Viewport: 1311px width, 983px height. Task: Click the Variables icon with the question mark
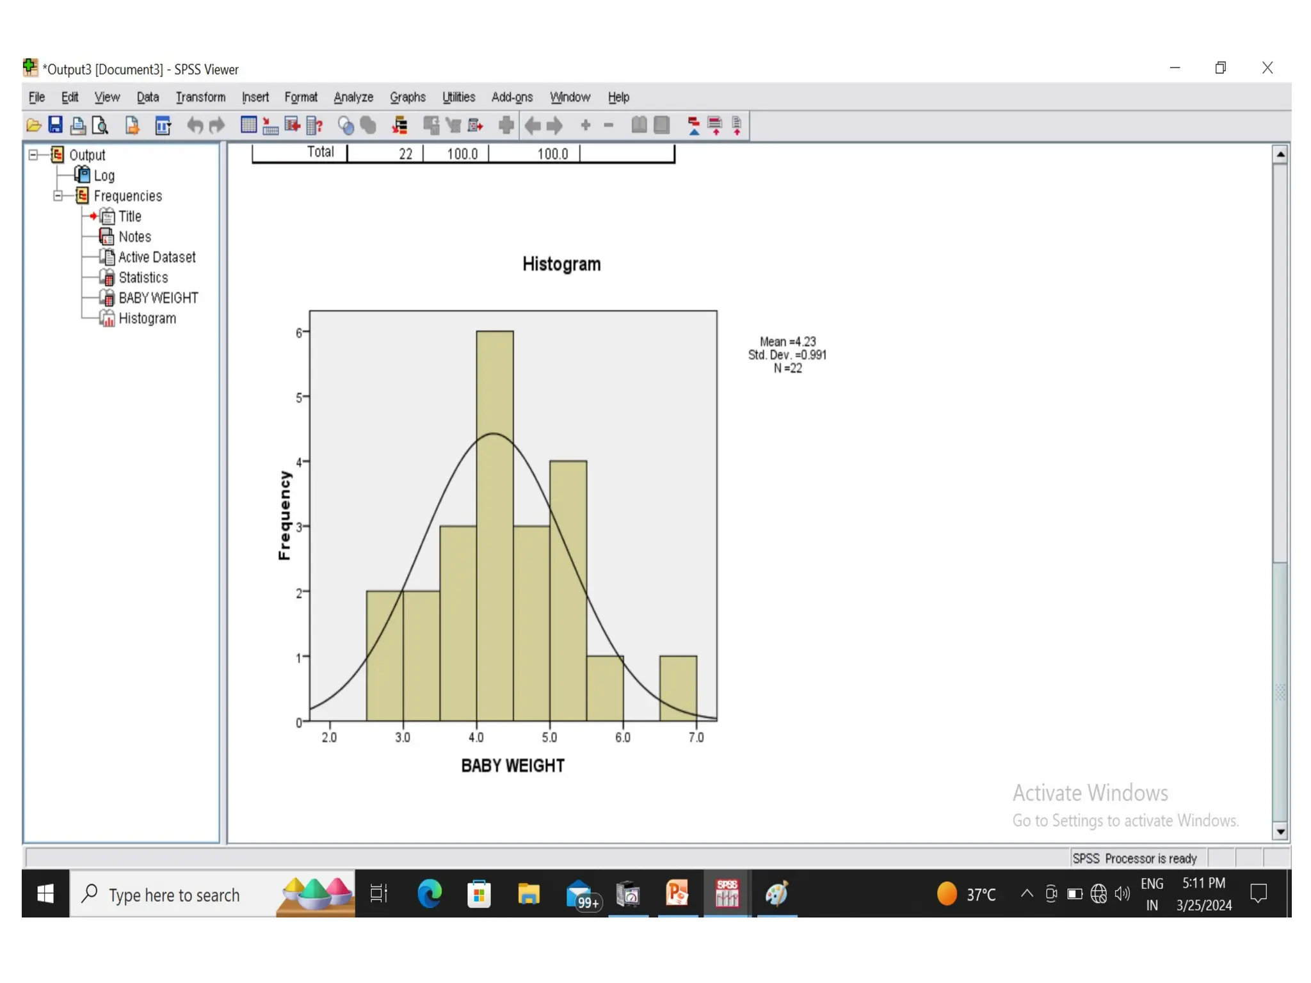click(x=314, y=125)
